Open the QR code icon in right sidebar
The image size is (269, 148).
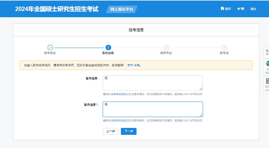coord(267,81)
